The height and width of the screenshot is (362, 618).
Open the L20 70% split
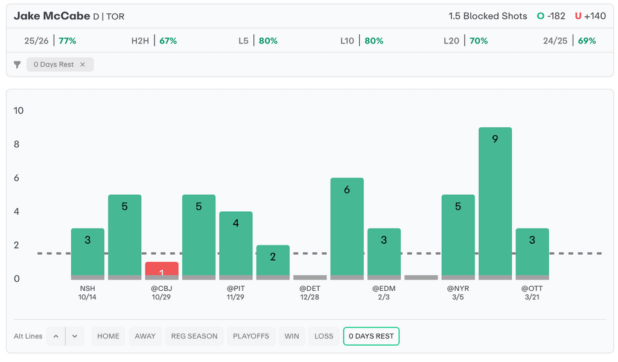pyautogui.click(x=465, y=41)
